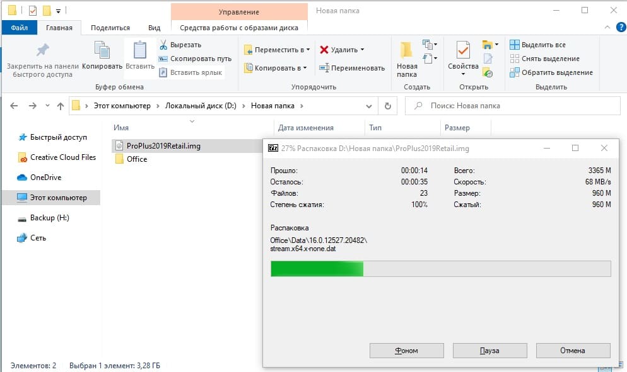Refresh the folder view

387,106
